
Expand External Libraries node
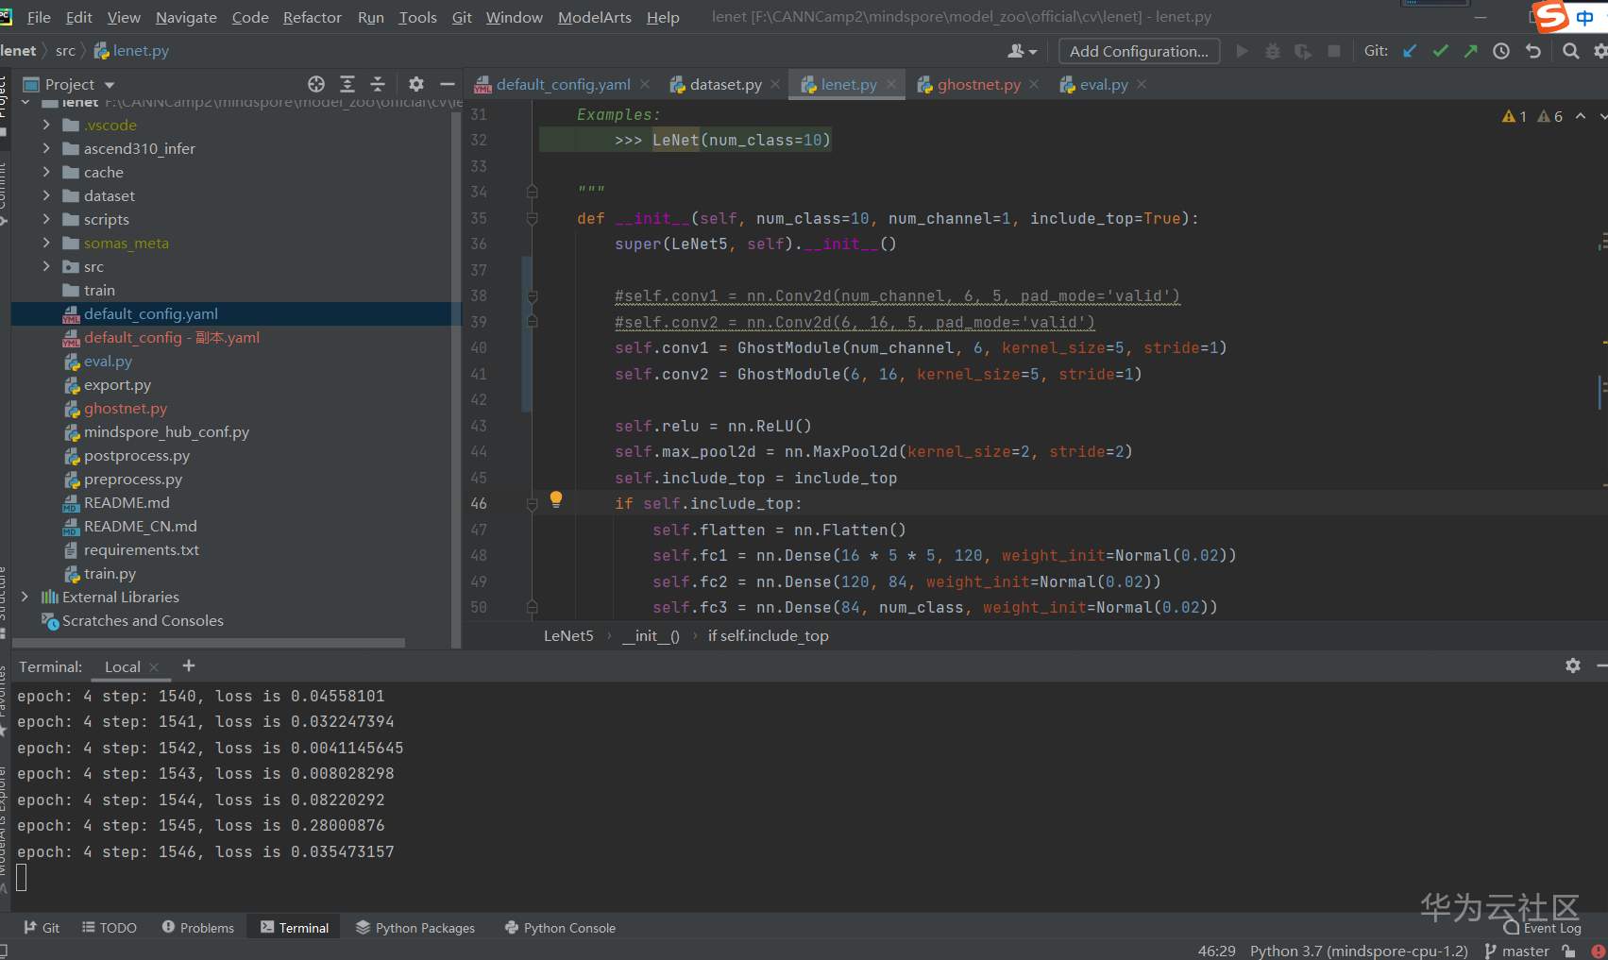[25, 597]
